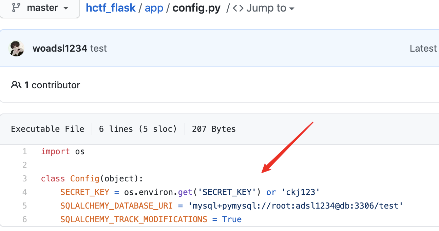Screen dimensions: 439x231
Task: Navigate to the app folder breadcrumb
Action: (154, 8)
